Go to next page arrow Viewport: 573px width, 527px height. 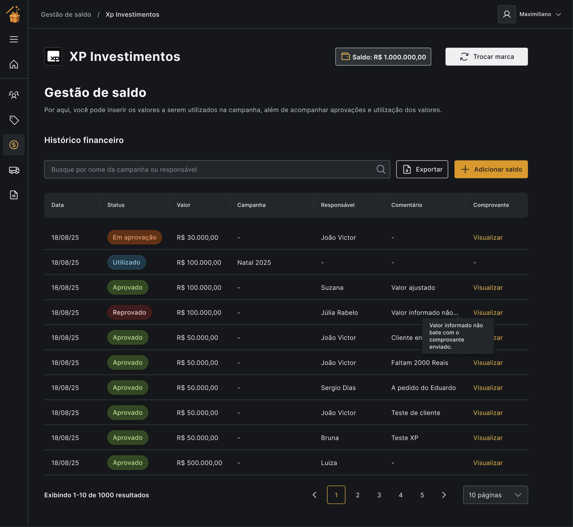point(444,495)
